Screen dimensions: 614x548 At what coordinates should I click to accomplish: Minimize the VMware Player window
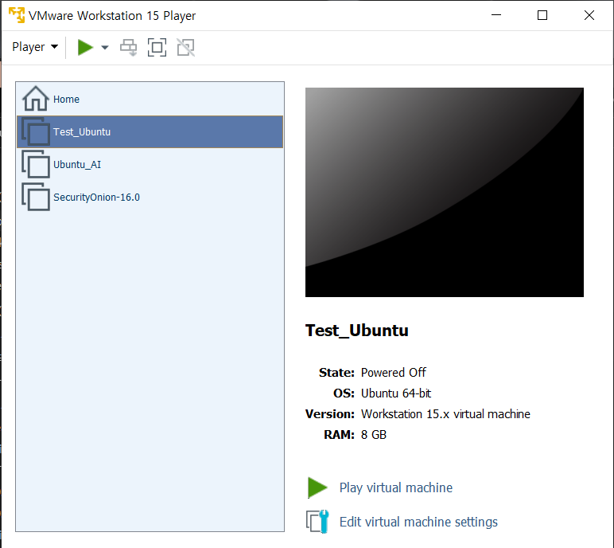click(x=496, y=15)
